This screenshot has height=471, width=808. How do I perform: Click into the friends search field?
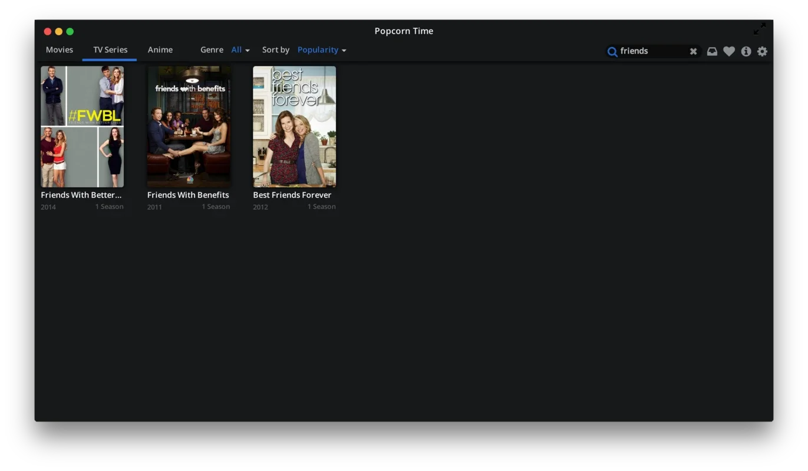tap(653, 51)
